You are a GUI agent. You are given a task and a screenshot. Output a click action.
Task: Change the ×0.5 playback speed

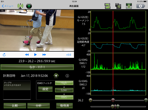[69, 55]
